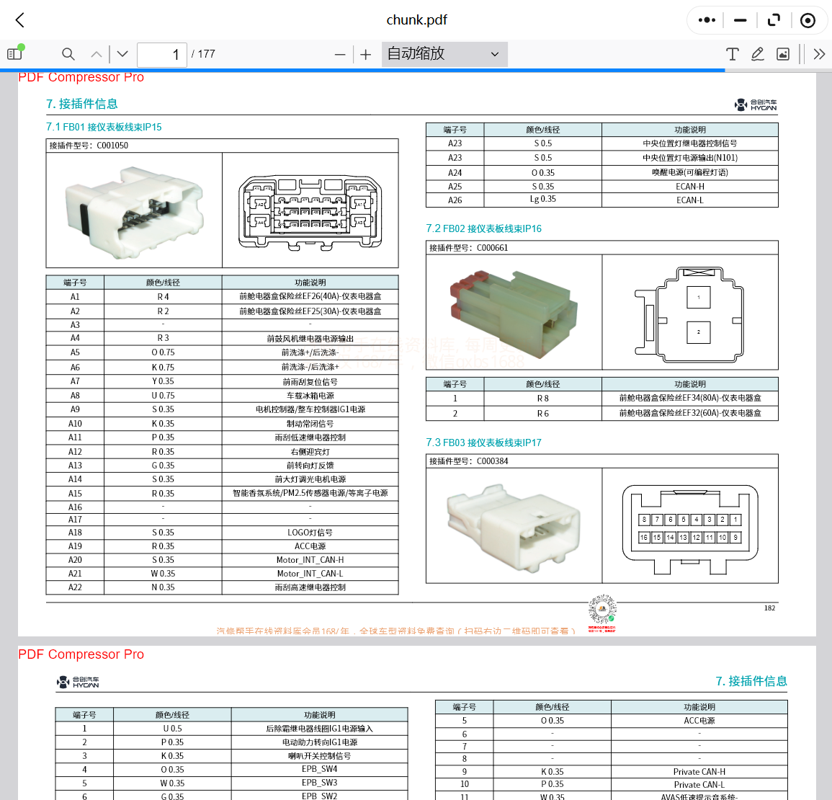Toggle the text tool highlight state
This screenshot has height=800, width=832.
pyautogui.click(x=732, y=54)
